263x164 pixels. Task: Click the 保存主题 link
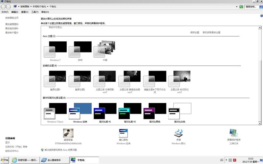click(x=195, y=32)
